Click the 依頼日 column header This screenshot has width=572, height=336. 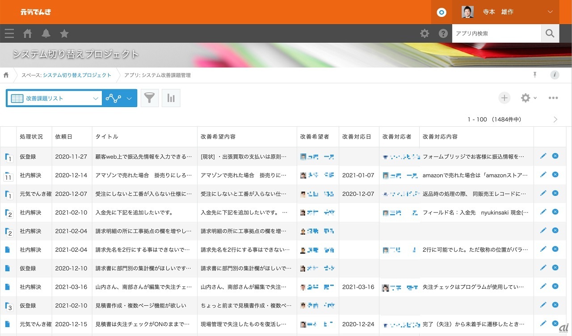64,137
